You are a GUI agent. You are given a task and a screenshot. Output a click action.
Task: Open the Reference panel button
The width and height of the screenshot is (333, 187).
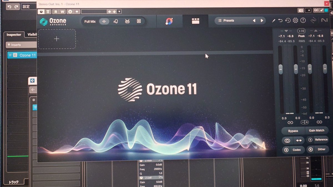(321, 140)
